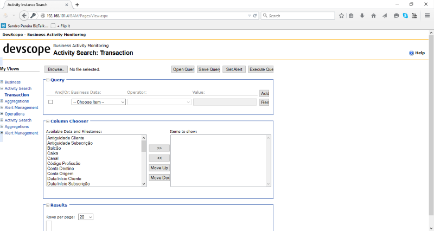Collapse the Results section
The image size is (434, 231).
pos(47,206)
